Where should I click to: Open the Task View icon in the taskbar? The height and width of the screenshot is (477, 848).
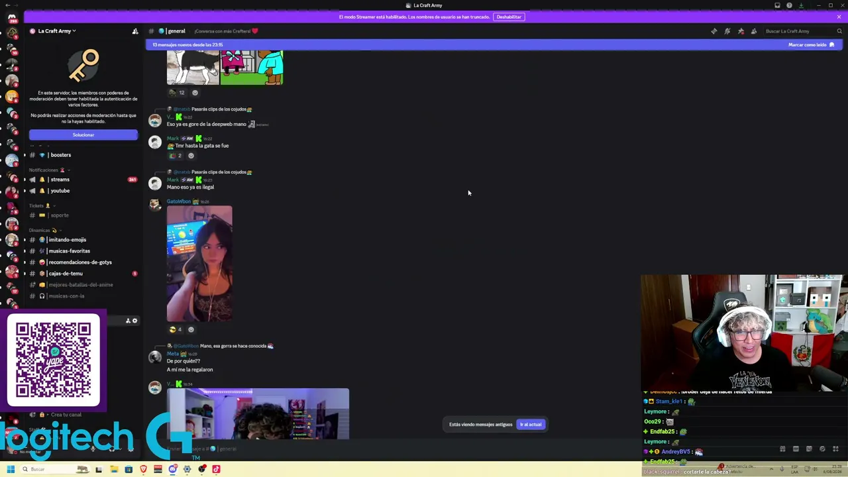(x=99, y=469)
